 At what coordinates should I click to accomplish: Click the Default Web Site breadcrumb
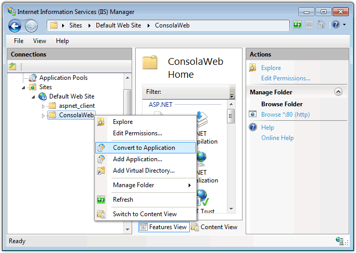pyautogui.click(x=118, y=25)
